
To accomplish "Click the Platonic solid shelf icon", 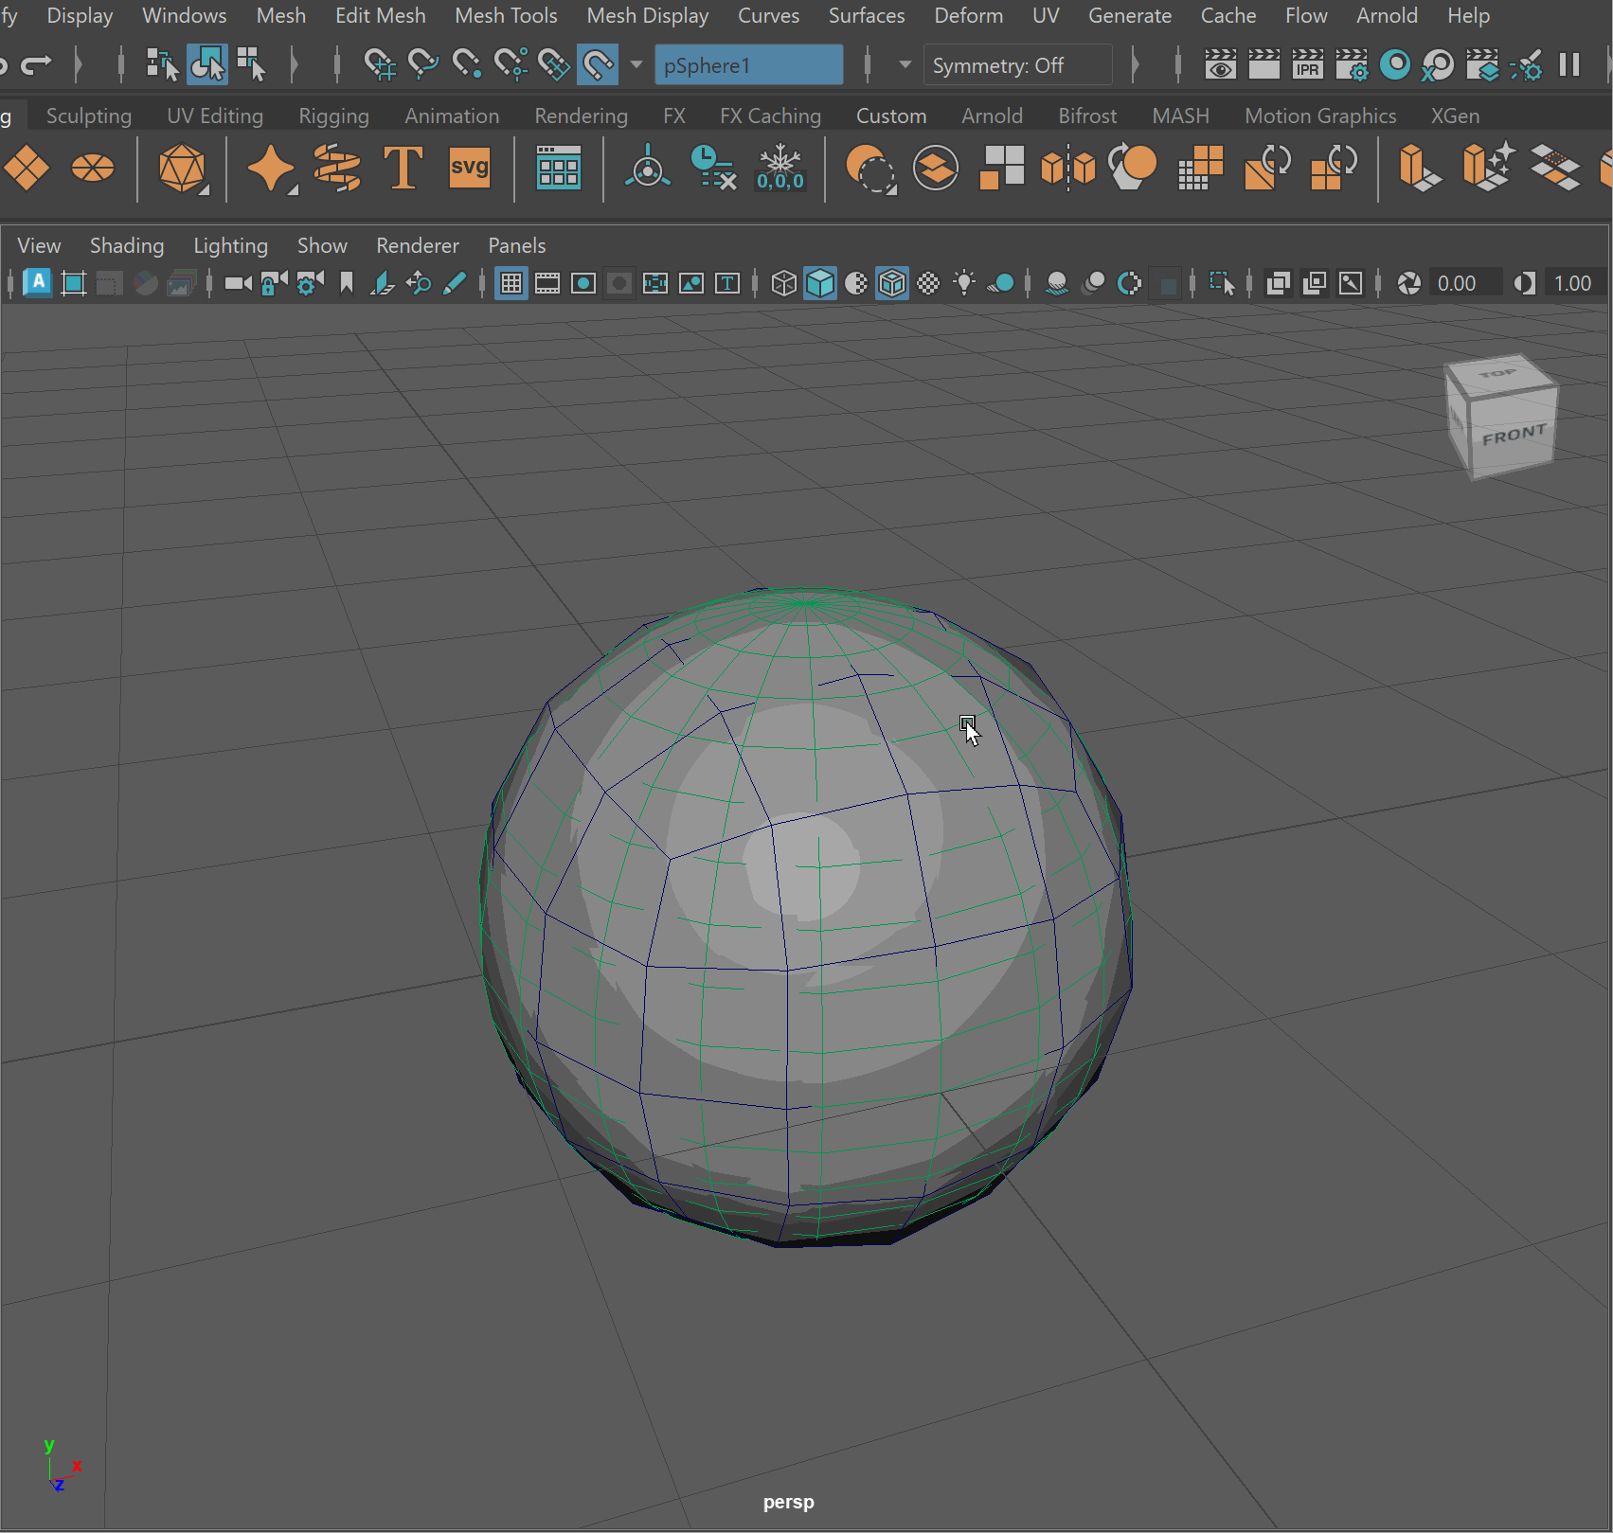I will [x=182, y=169].
